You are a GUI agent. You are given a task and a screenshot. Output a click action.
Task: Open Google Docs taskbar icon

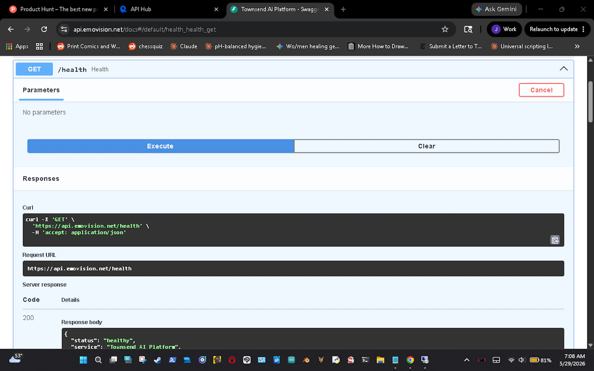[x=277, y=360]
